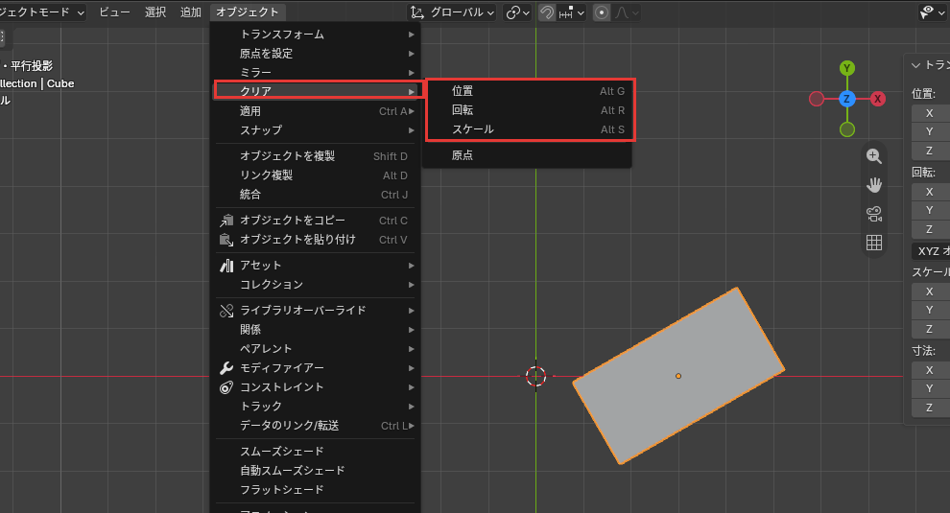This screenshot has height=513, width=950.
Task: Clear 原点 in submenu
Action: click(x=528, y=155)
